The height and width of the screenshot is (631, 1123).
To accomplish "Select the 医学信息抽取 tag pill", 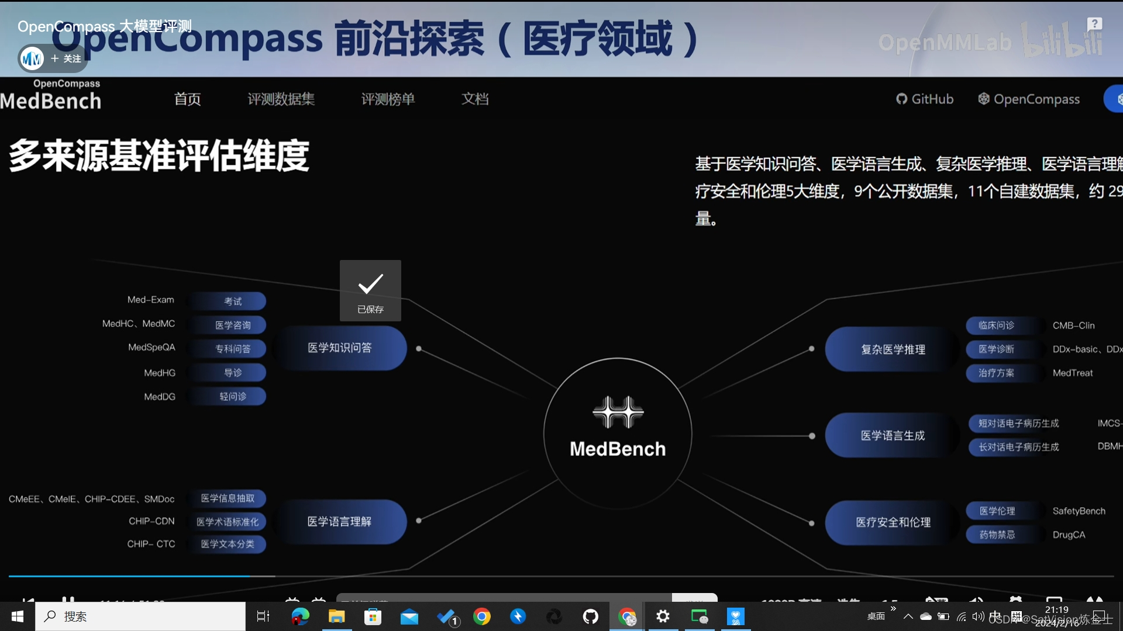I will click(228, 498).
